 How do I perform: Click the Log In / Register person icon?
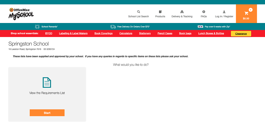[224, 12]
